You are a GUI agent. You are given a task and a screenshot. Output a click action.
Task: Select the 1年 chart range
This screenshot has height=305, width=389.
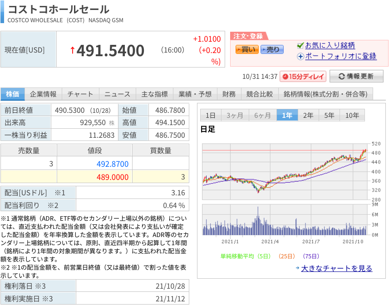287,115
